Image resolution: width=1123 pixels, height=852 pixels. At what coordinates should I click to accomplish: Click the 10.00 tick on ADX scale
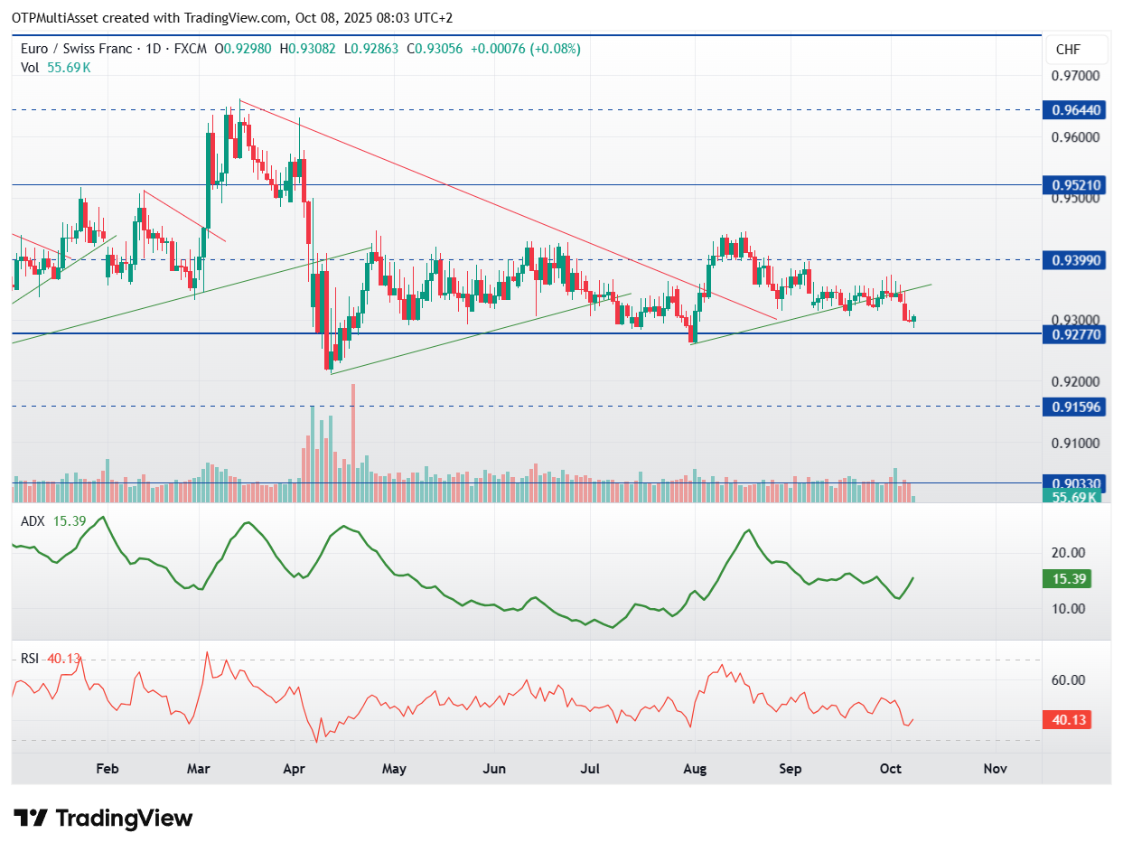tap(1067, 608)
